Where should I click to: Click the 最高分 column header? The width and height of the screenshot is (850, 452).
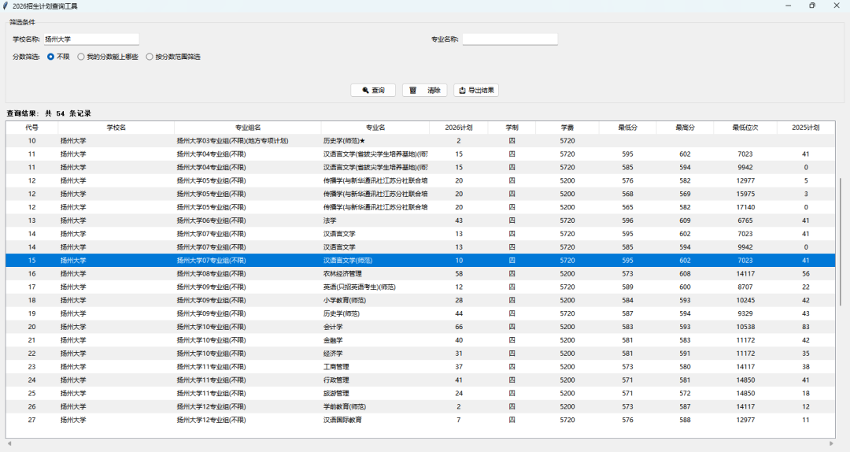[686, 128]
